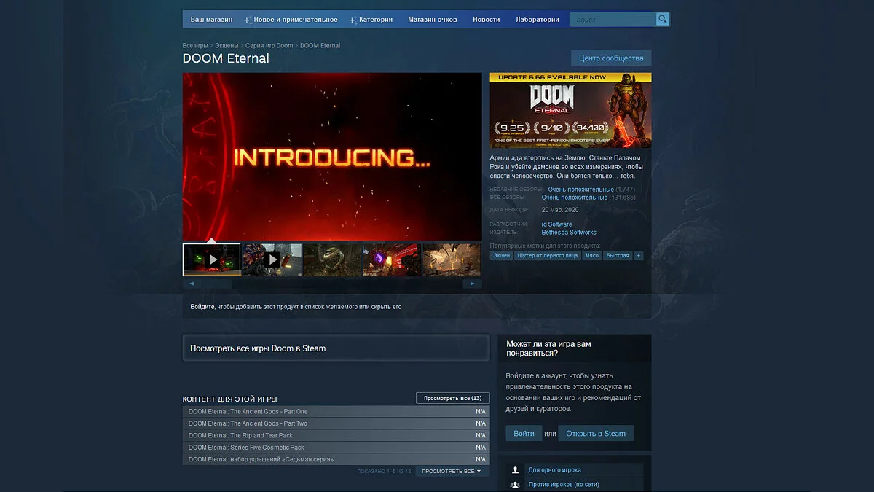874x492 pixels.
Task: Click the store search input field
Action: tap(613, 19)
